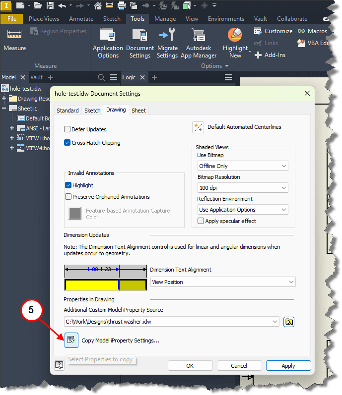Click the Open folder icon
Screen dimensions: 342x395
tap(38, 5)
